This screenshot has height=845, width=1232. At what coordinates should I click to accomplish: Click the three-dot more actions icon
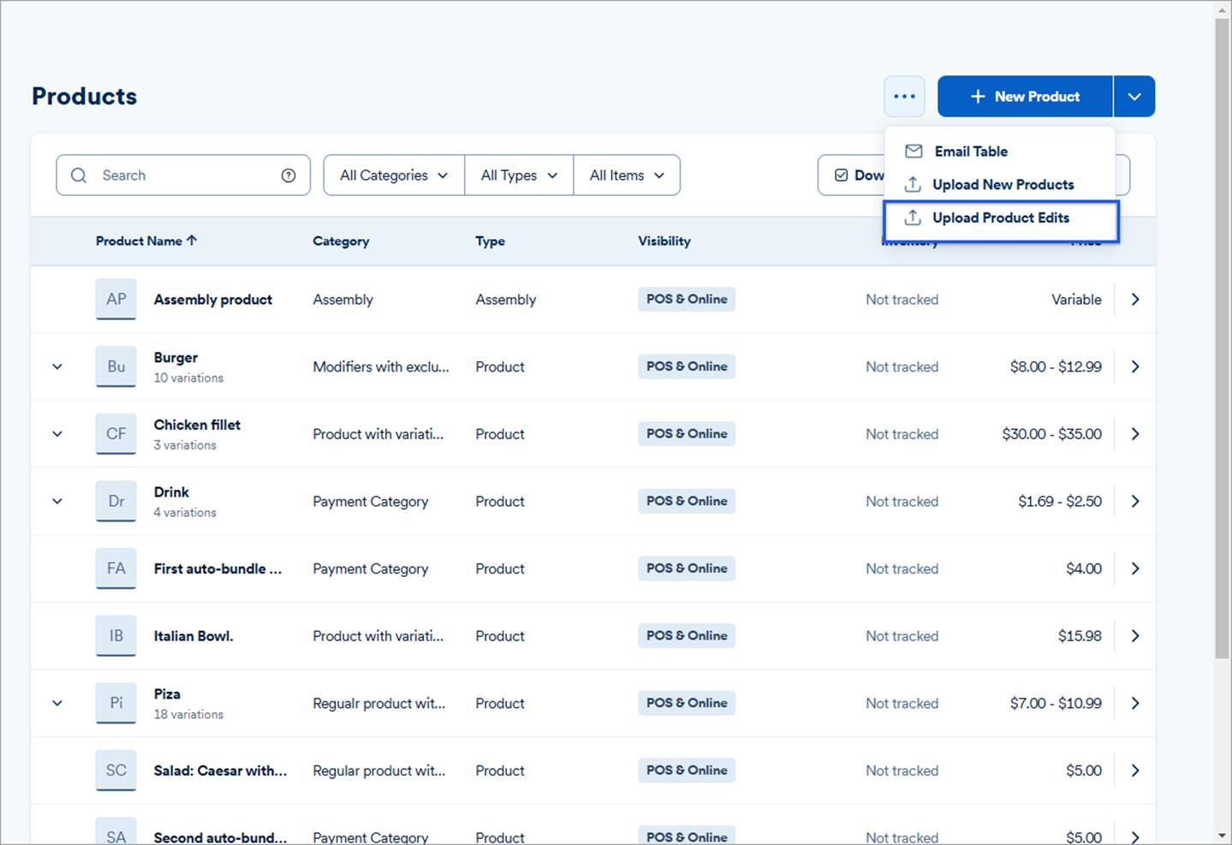pyautogui.click(x=904, y=96)
